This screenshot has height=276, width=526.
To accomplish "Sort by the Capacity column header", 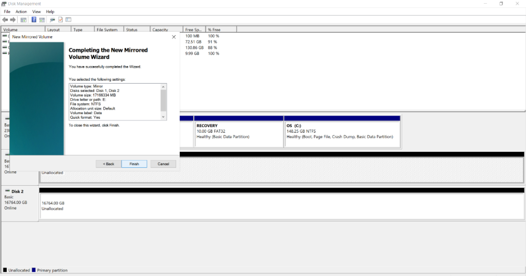I will pyautogui.click(x=167, y=30).
